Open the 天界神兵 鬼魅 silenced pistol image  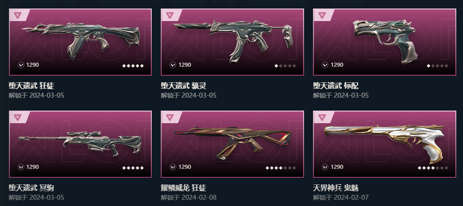(x=384, y=143)
